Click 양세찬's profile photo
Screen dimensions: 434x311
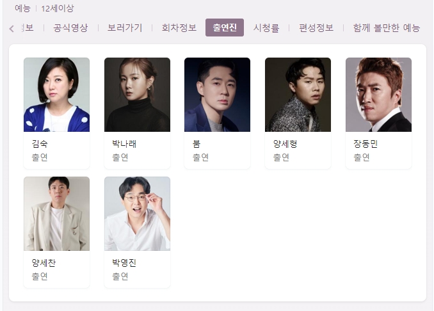pos(57,214)
